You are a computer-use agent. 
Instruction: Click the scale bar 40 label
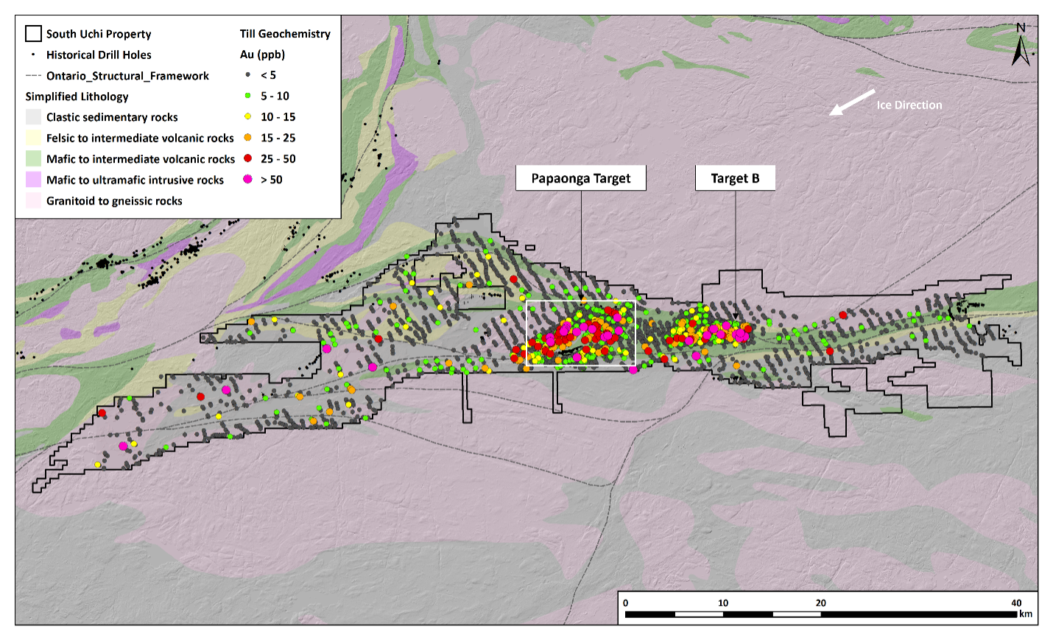pos(1016,602)
